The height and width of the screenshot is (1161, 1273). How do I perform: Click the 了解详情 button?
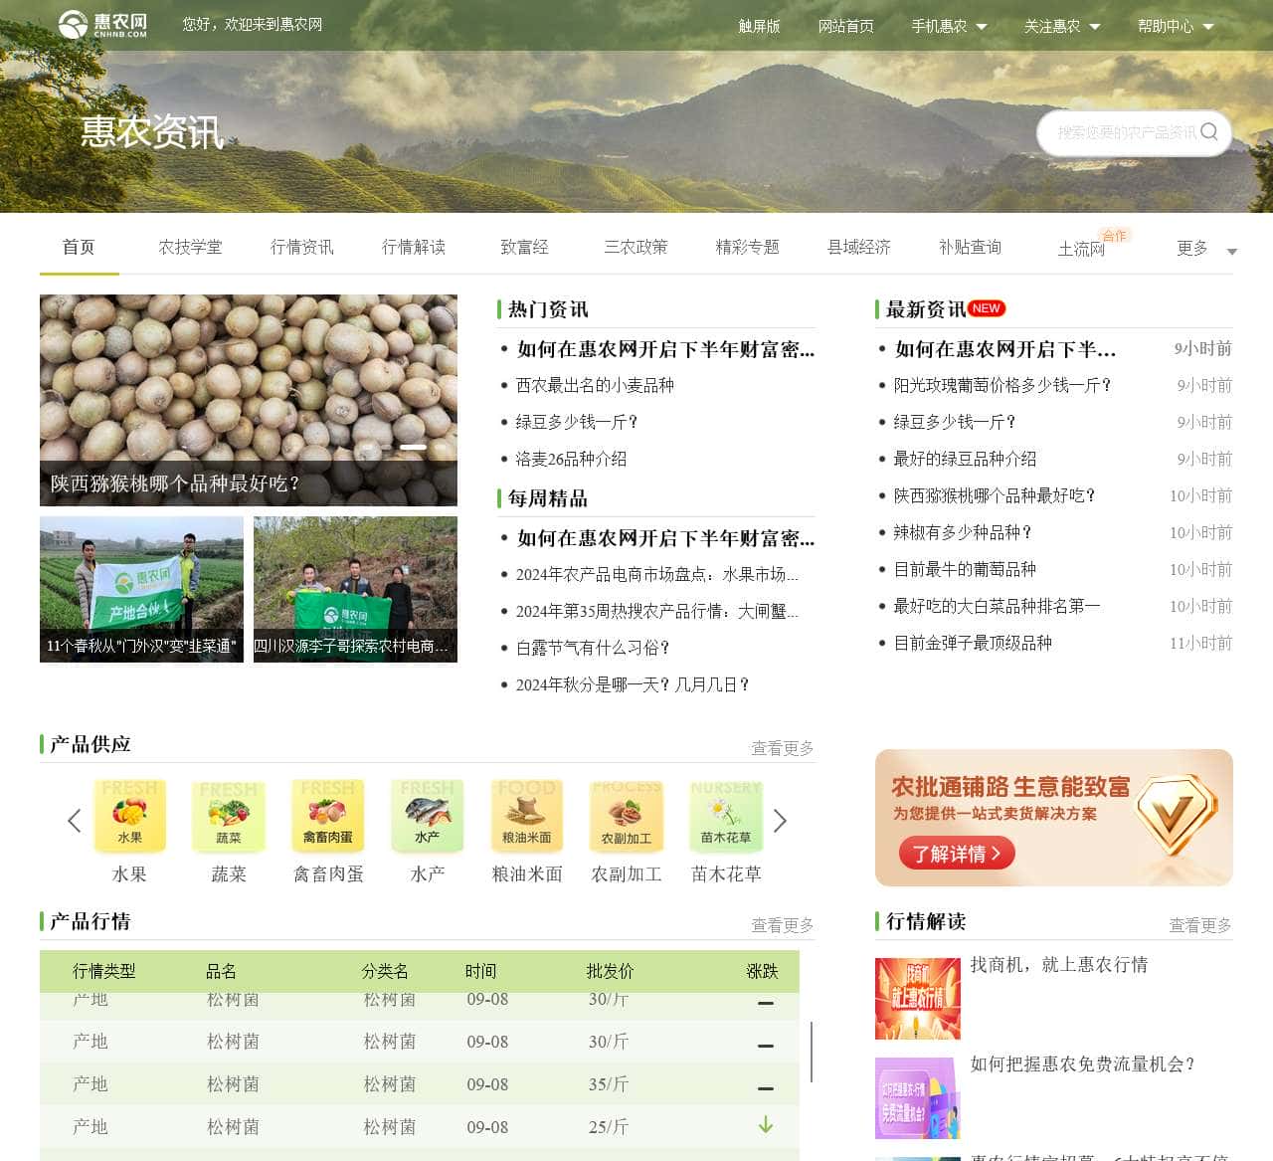(x=957, y=853)
